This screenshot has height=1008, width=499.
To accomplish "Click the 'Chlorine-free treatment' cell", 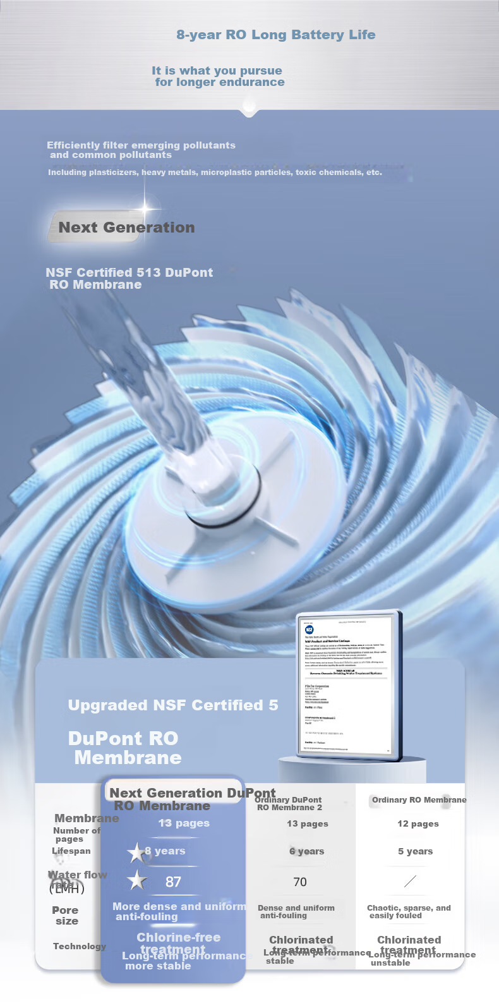I will (179, 943).
